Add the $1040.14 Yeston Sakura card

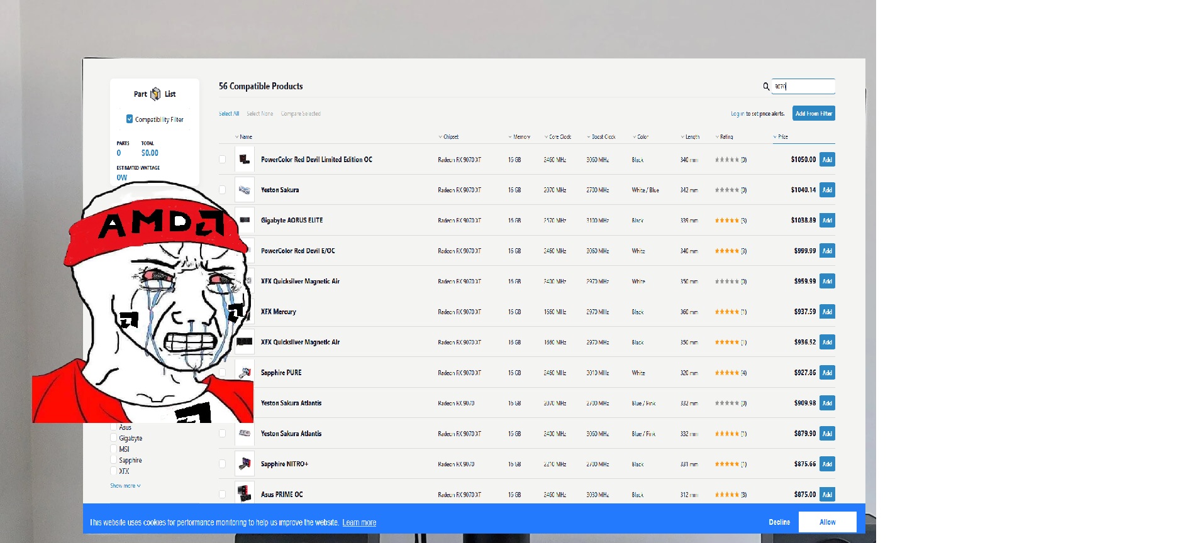(827, 190)
